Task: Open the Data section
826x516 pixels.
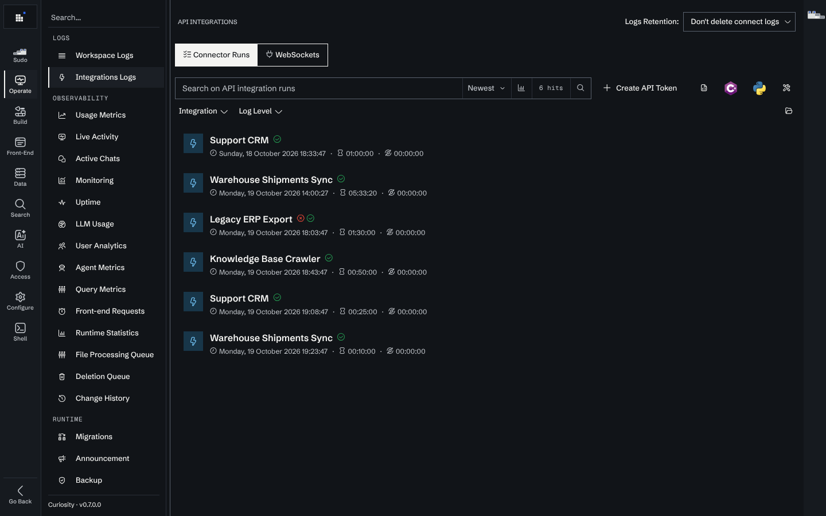Action: (20, 177)
